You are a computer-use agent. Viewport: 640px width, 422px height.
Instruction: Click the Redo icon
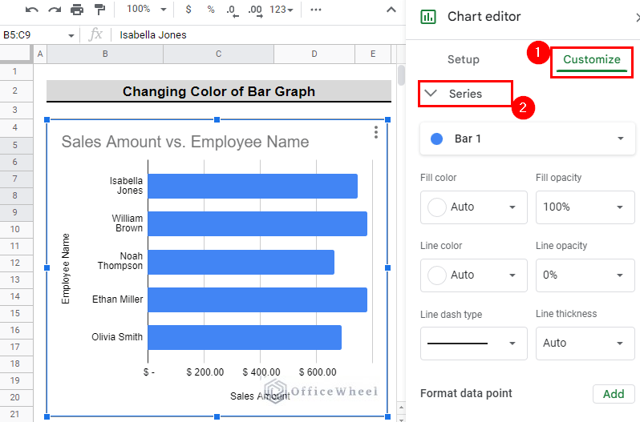[x=55, y=10]
